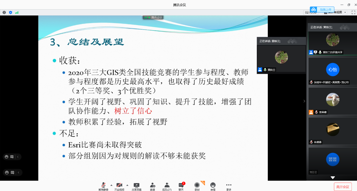Screen dimensions: 357x191
Task: Open the 成员(27) members list
Action: coord(167,186)
